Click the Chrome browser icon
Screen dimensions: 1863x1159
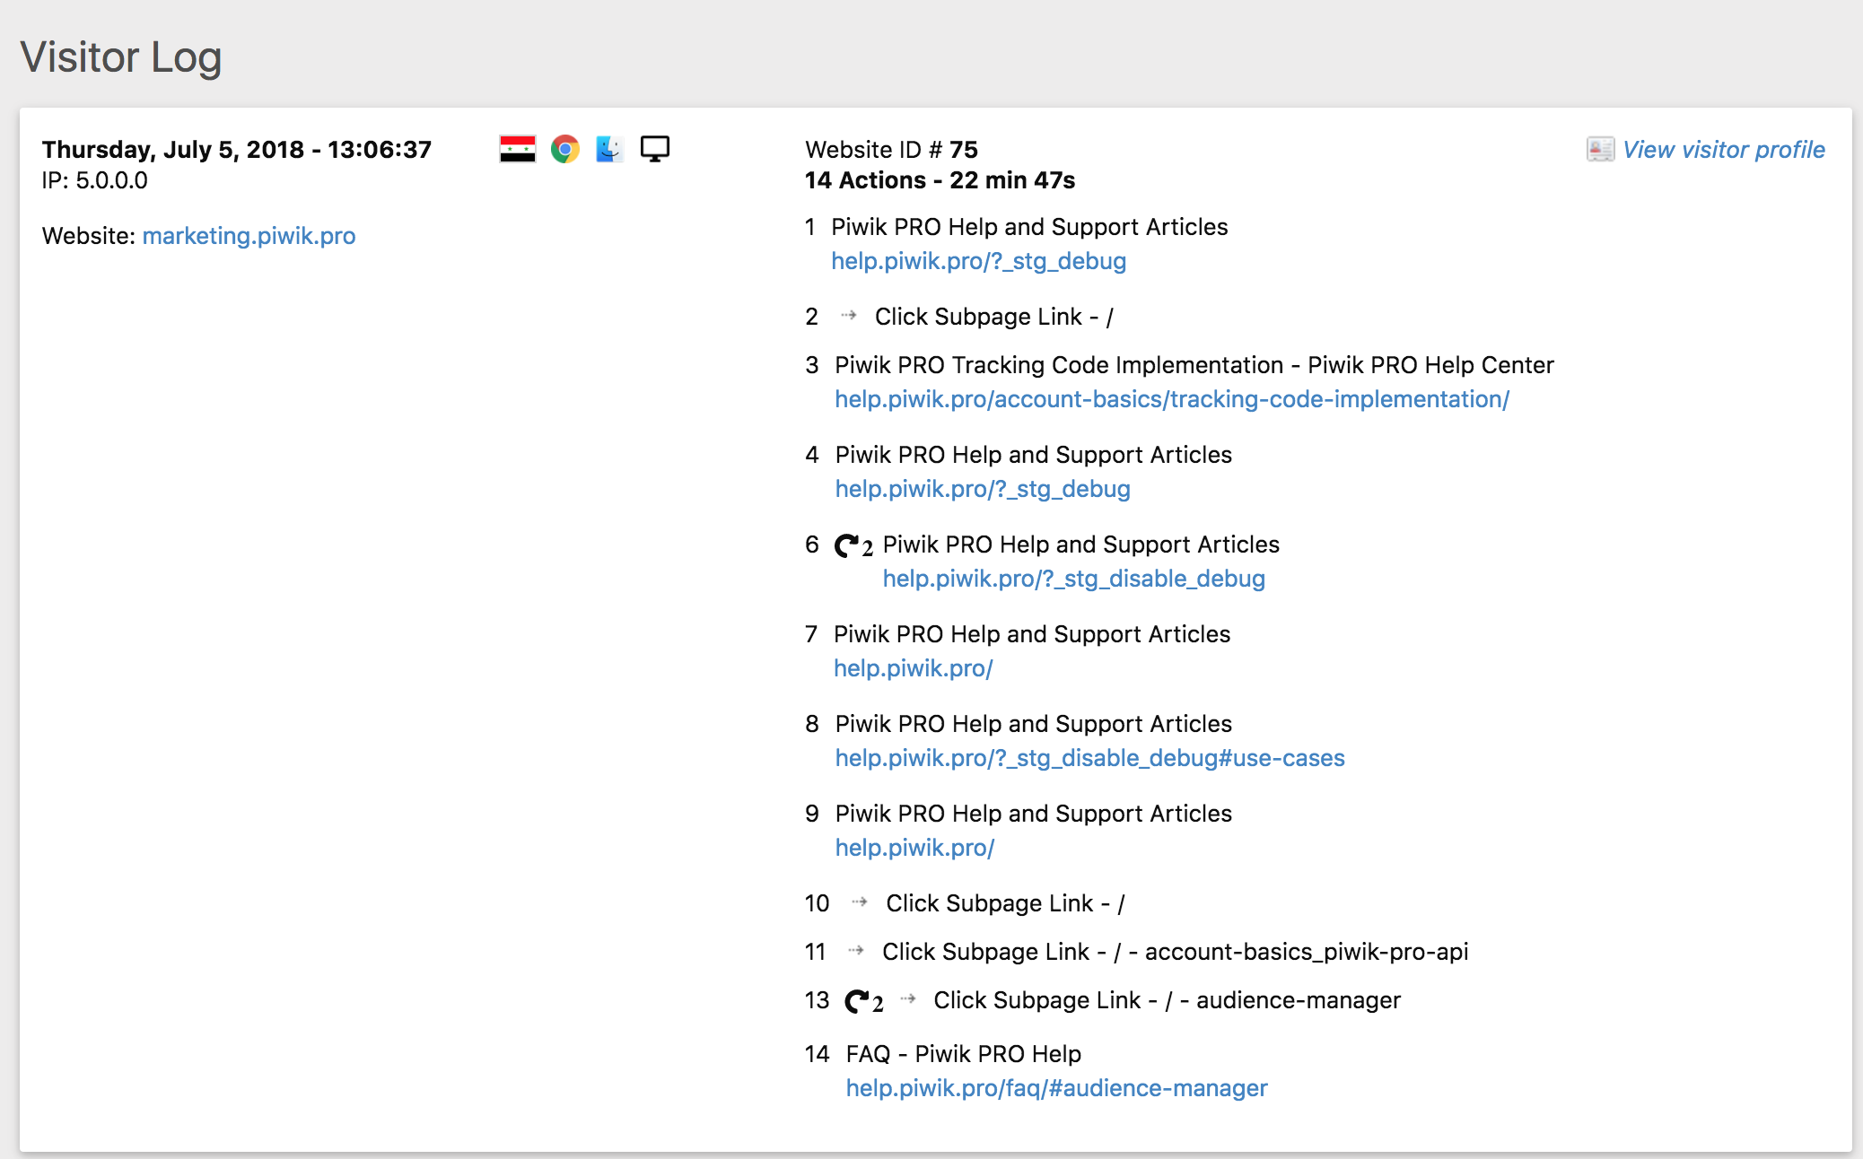565,149
